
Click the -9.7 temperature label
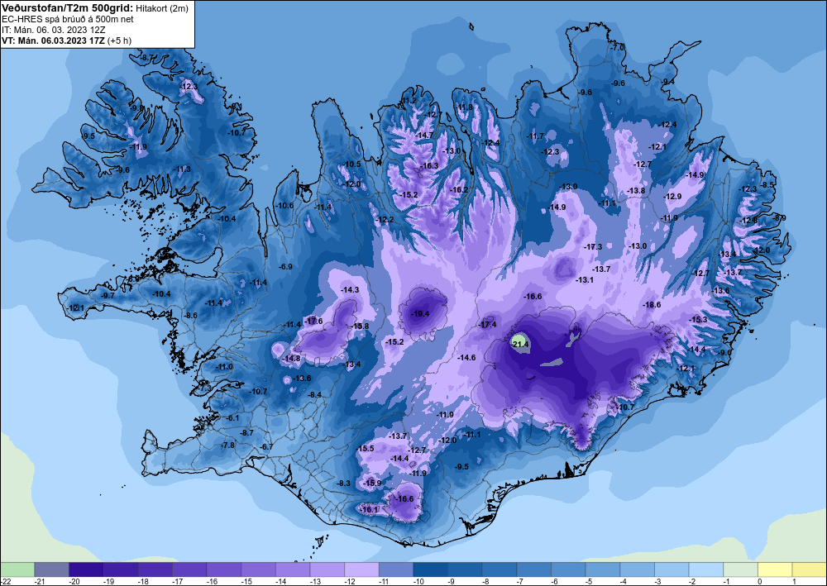[x=108, y=296]
